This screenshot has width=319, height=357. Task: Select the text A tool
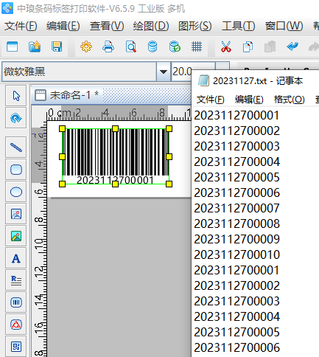pos(16,258)
